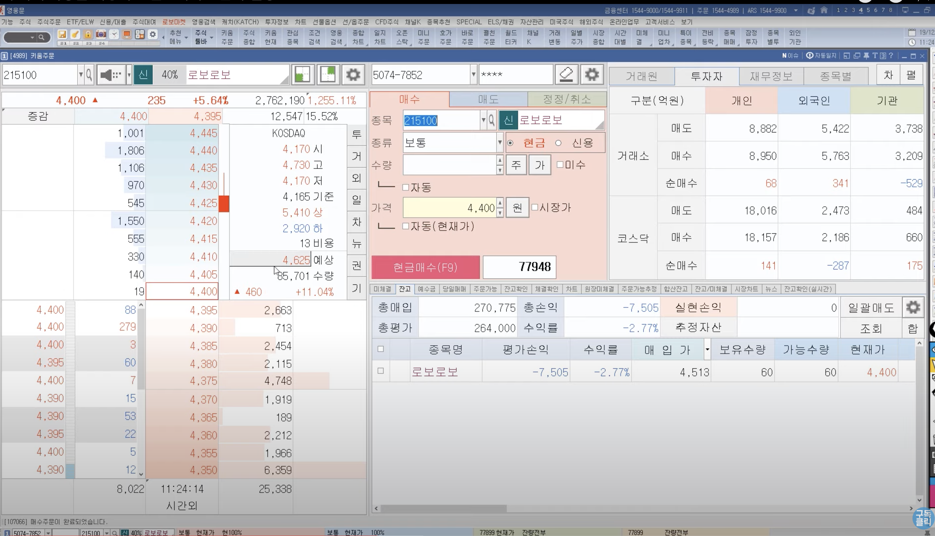
Task: Click the floppy disk save icon
Action: pyautogui.click(x=62, y=35)
